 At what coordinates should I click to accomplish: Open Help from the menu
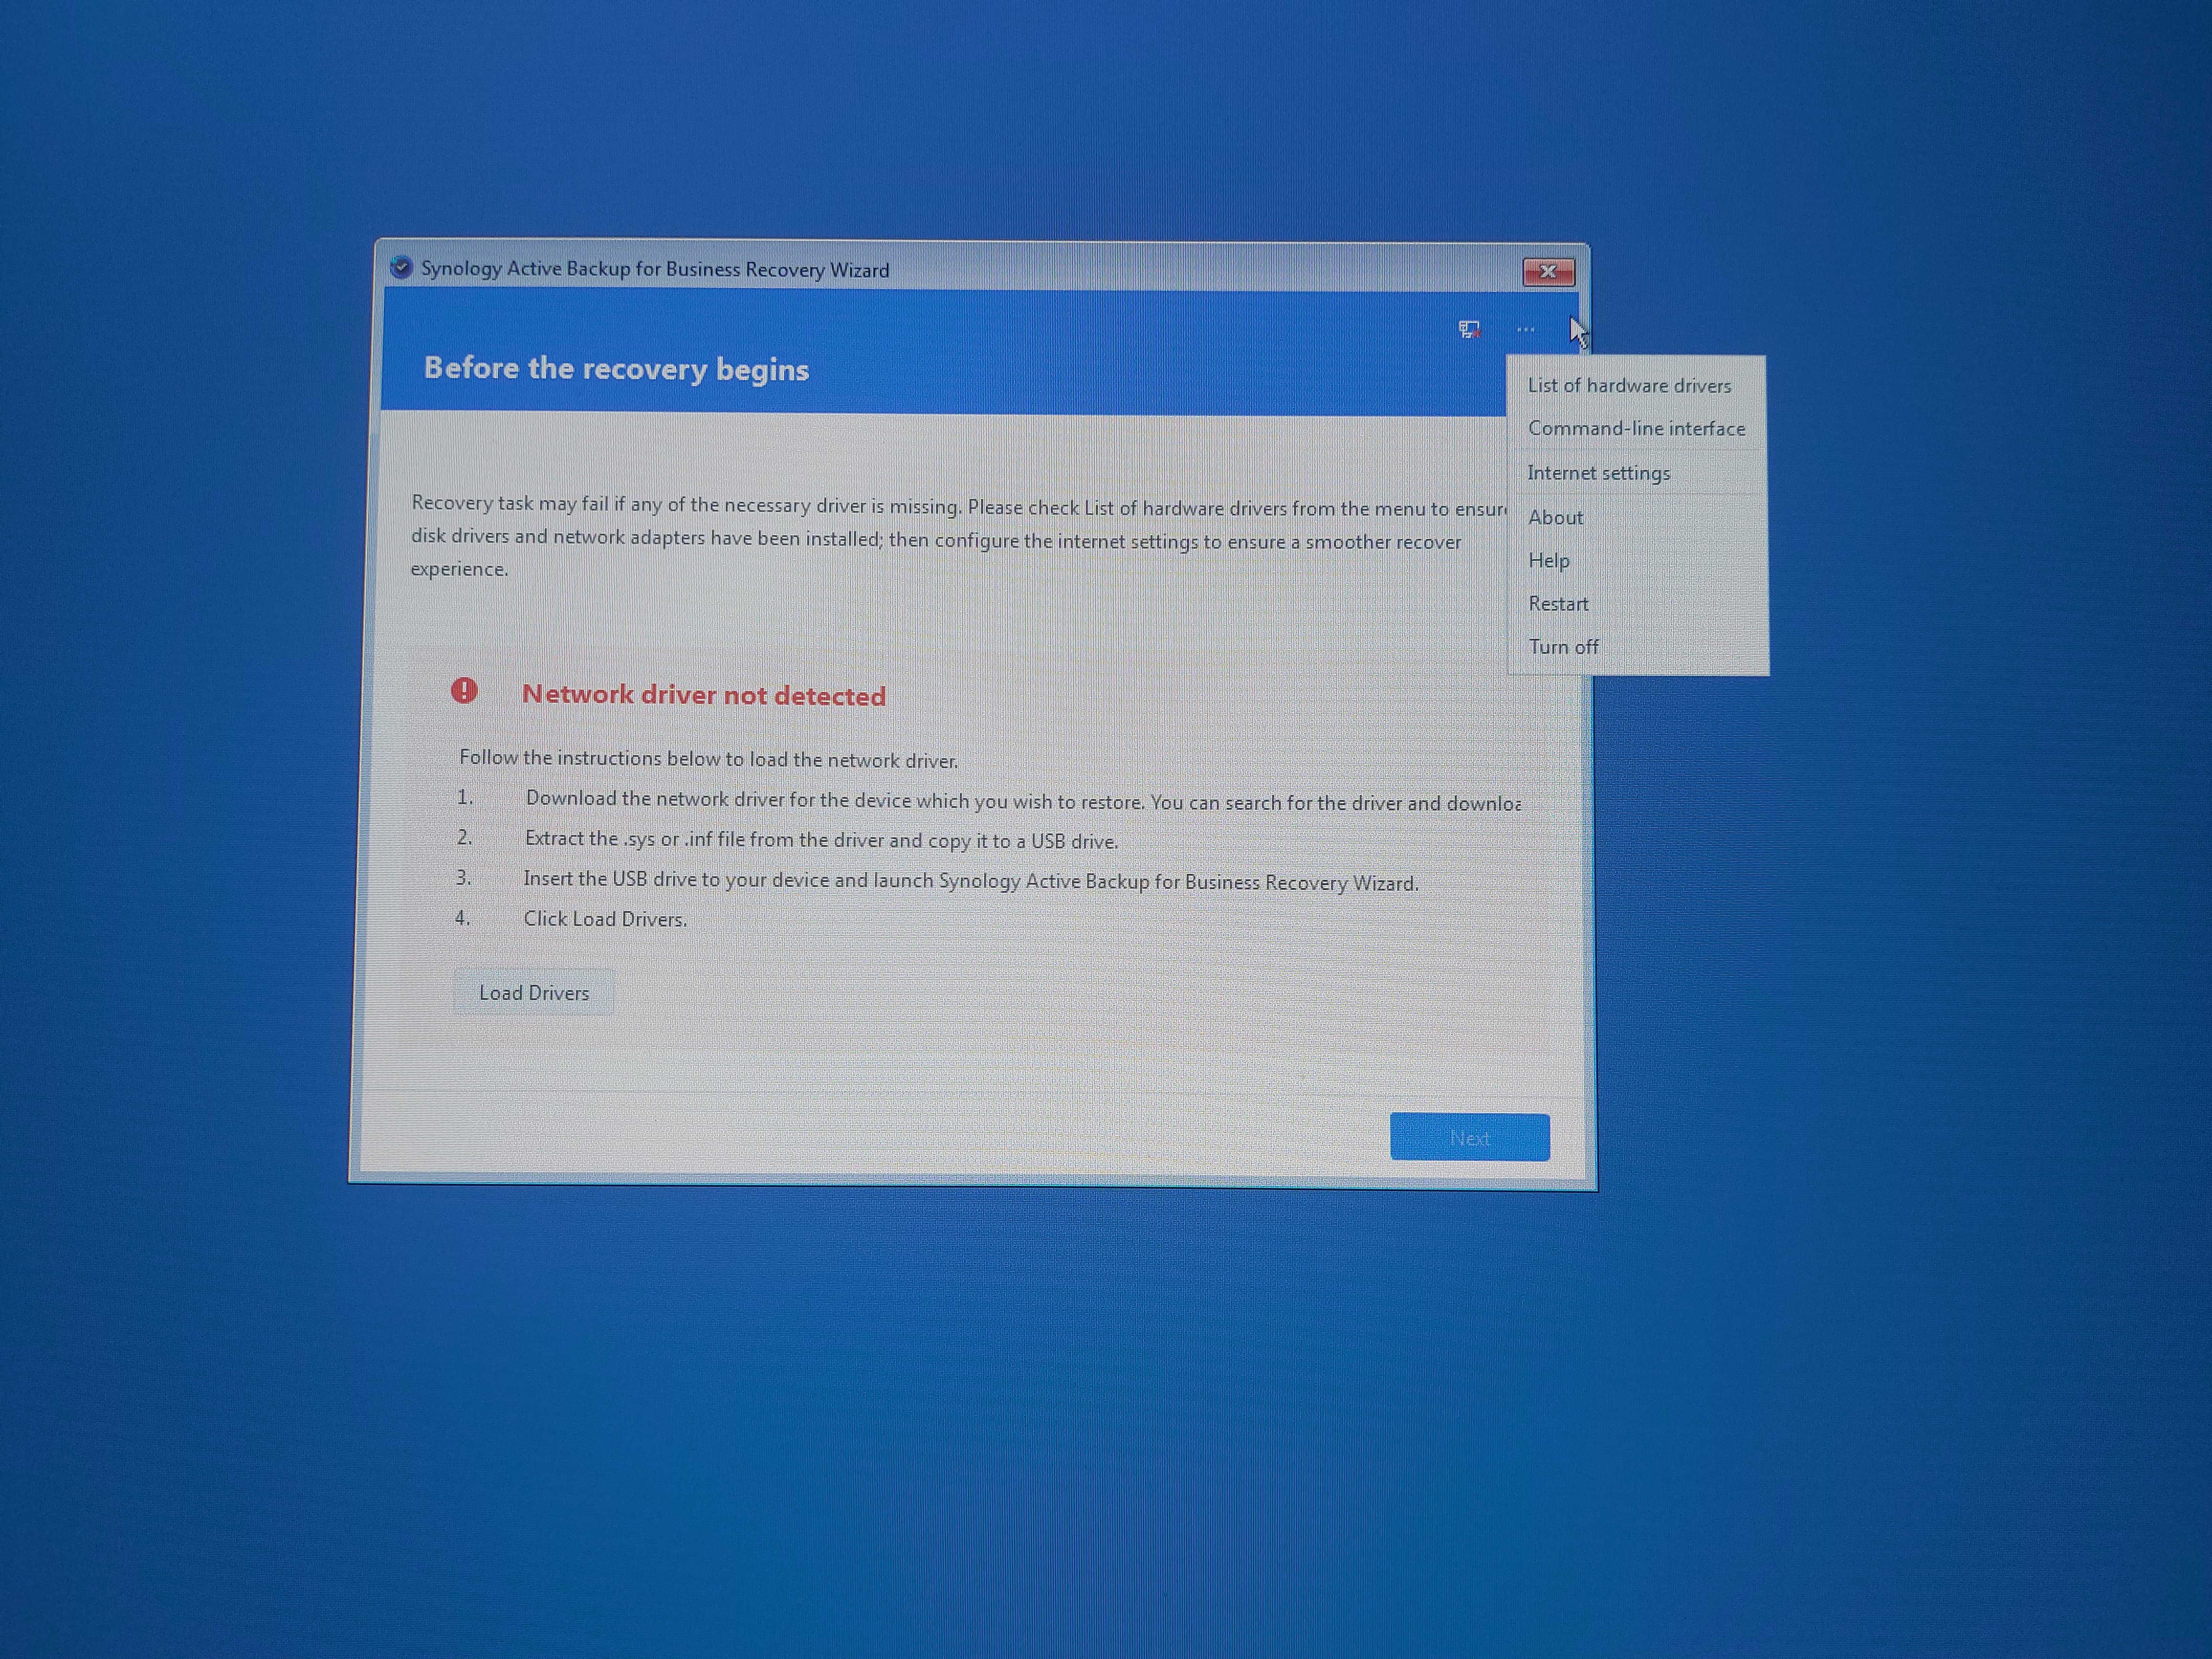click(1548, 560)
